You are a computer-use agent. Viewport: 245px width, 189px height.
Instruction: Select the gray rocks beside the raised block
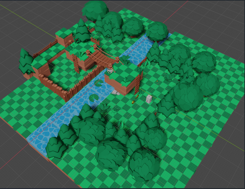pos(116,92)
